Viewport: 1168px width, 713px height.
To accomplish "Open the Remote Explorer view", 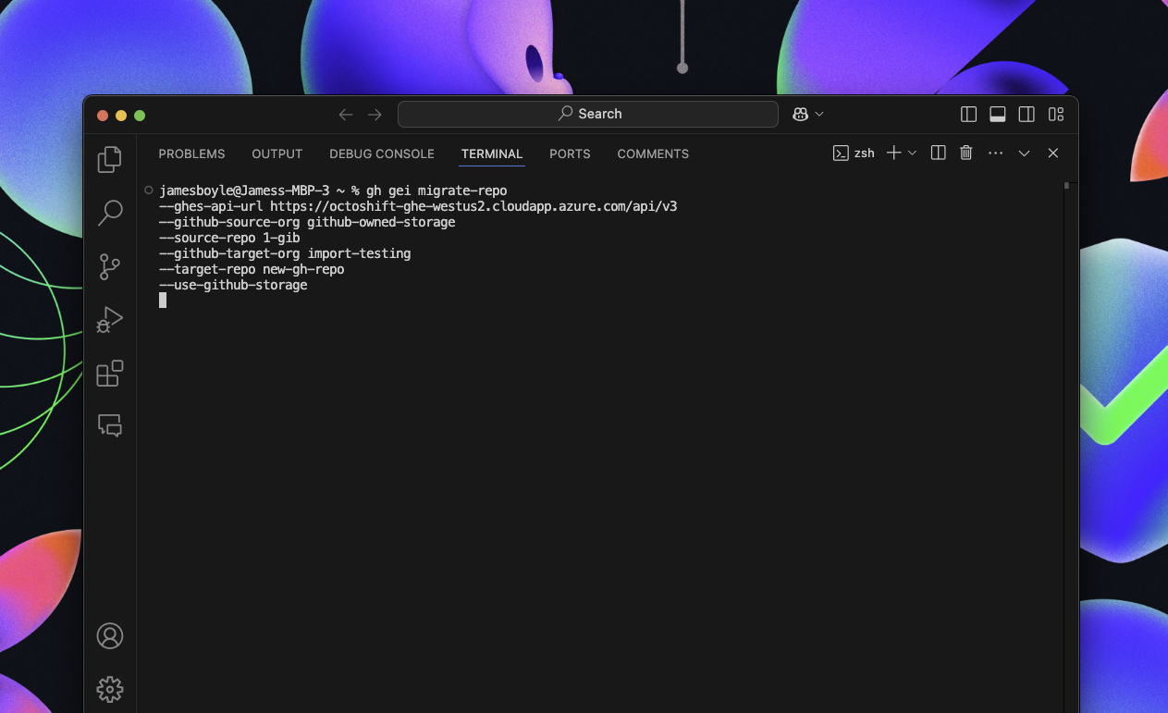I will 109,425.
